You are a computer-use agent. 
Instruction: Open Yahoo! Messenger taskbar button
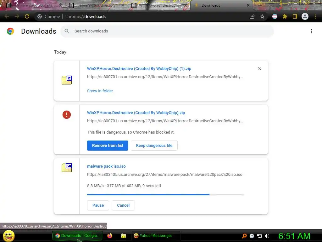156,236
